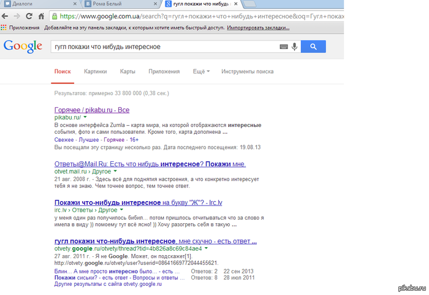Open Инструменты поиска search tools
429x295 pixels.
pos(248,71)
